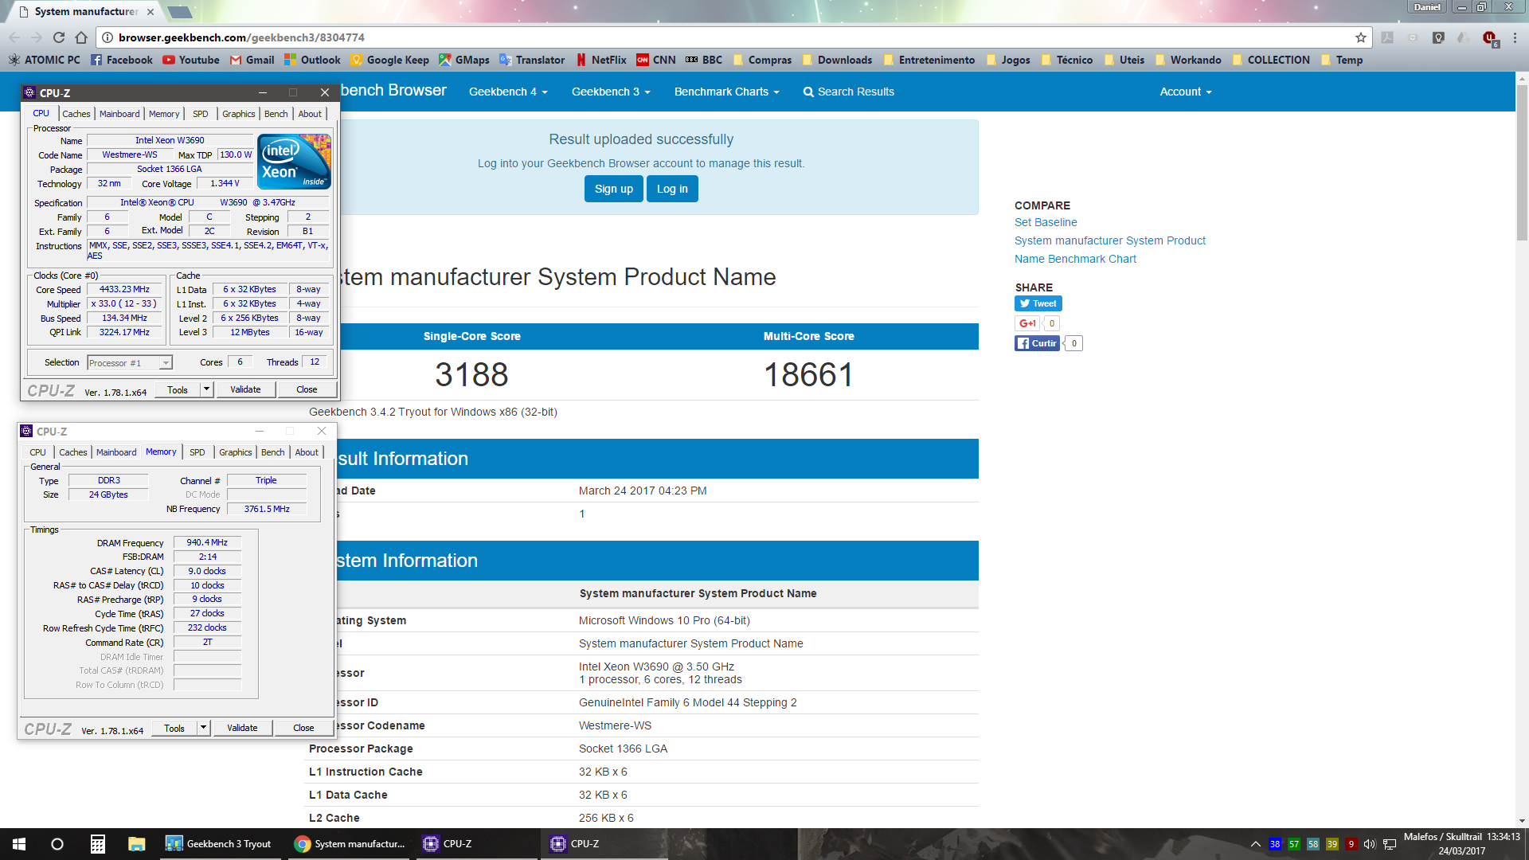1529x860 pixels.
Task: Click the Google +1 share button
Action: click(1027, 323)
